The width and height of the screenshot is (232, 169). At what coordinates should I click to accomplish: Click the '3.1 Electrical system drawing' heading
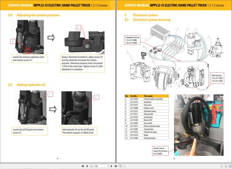tap(147, 20)
